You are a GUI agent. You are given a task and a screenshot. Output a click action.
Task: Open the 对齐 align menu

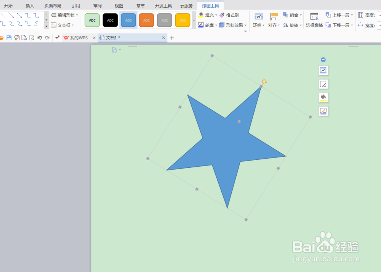274,20
